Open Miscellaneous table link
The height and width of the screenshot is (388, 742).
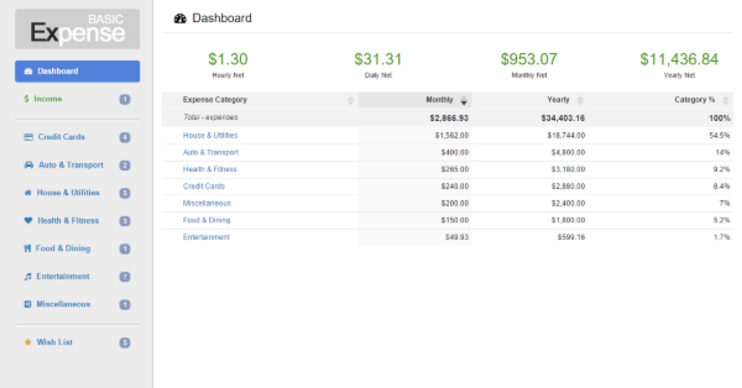(206, 203)
